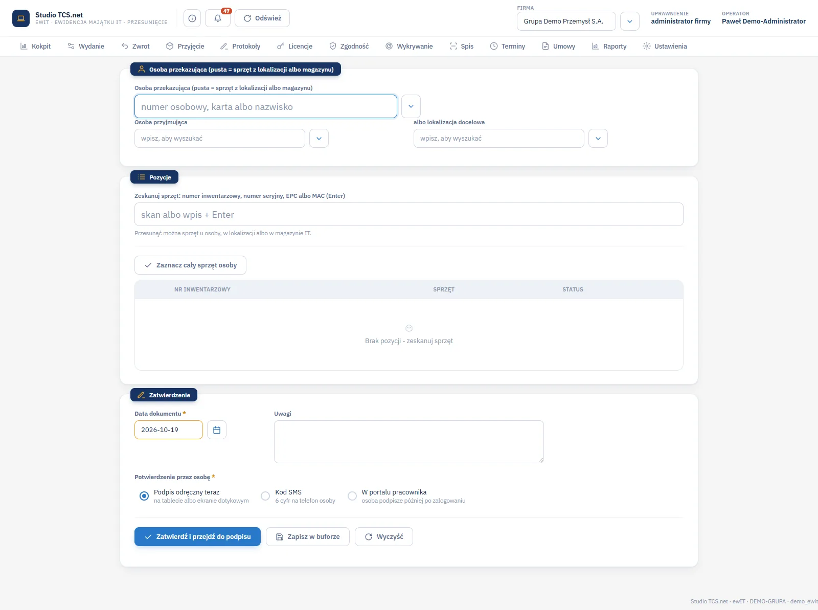Open the Licencje page
This screenshot has height=610, width=818.
[x=294, y=47]
